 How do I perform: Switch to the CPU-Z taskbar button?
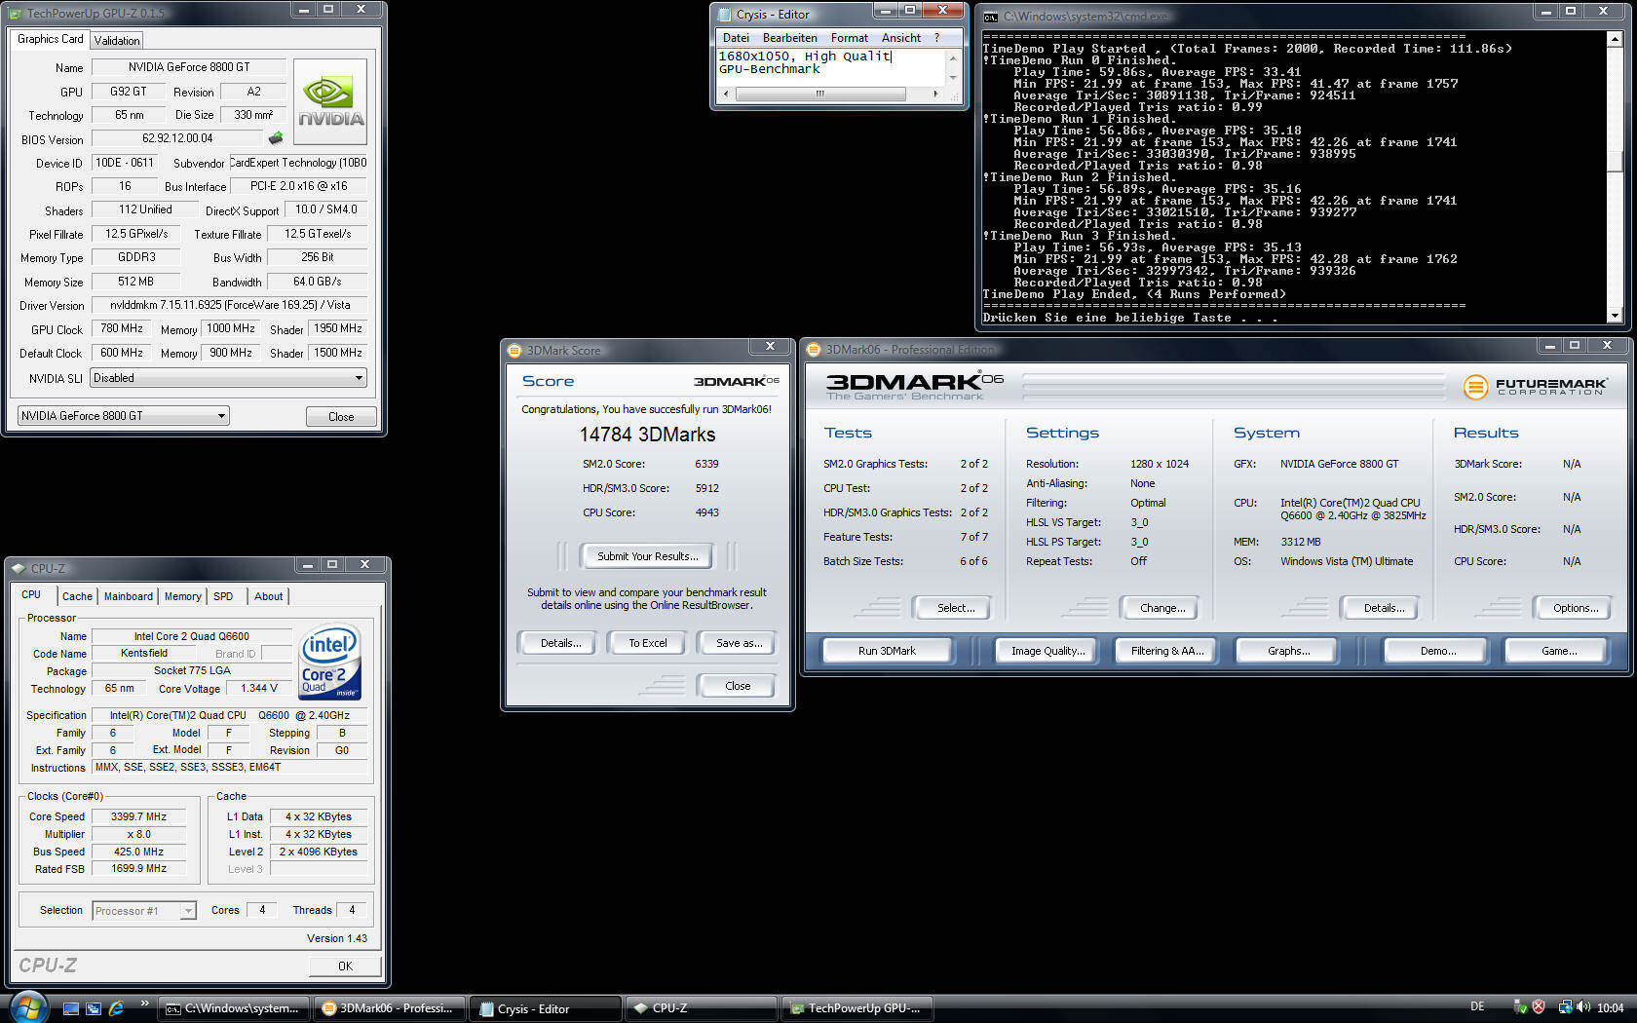[702, 1008]
